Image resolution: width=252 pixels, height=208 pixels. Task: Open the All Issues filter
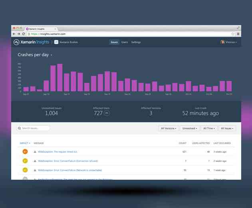227,128
